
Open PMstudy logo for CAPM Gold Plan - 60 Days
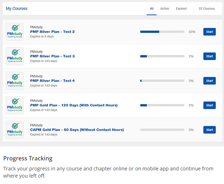[x=15, y=130]
